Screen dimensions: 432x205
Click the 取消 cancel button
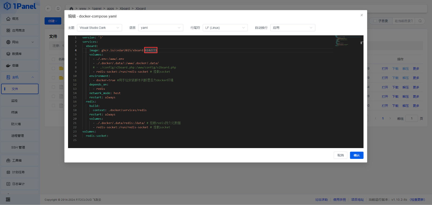[x=340, y=155]
